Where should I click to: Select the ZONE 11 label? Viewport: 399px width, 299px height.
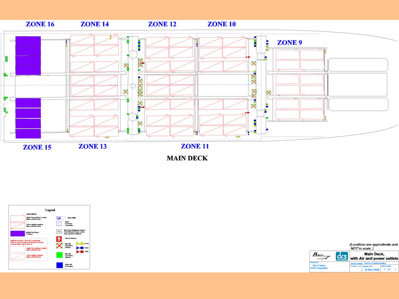[x=195, y=146]
